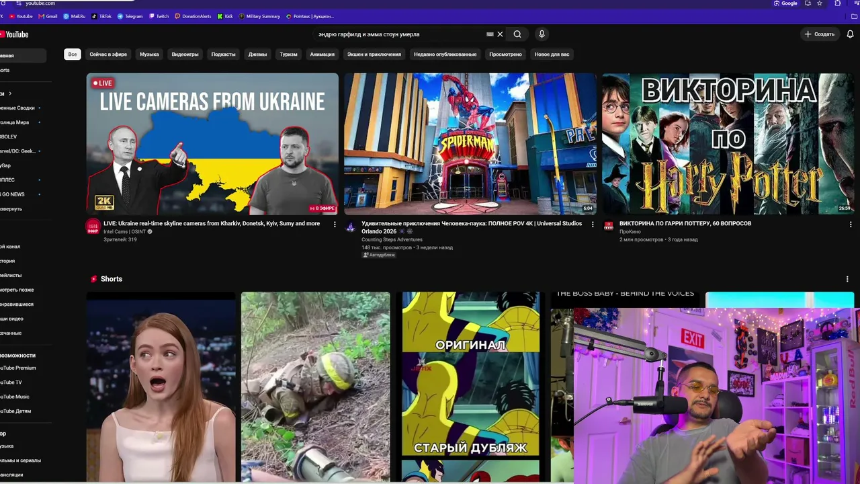
Task: Select the Недавно опубликованные filter chip
Action: coord(445,54)
